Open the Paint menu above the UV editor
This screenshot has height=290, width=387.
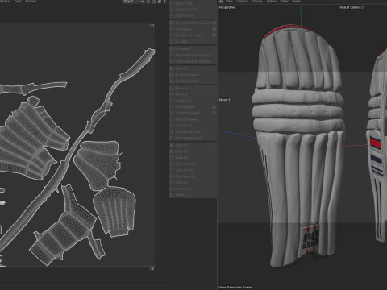(x=18, y=2)
